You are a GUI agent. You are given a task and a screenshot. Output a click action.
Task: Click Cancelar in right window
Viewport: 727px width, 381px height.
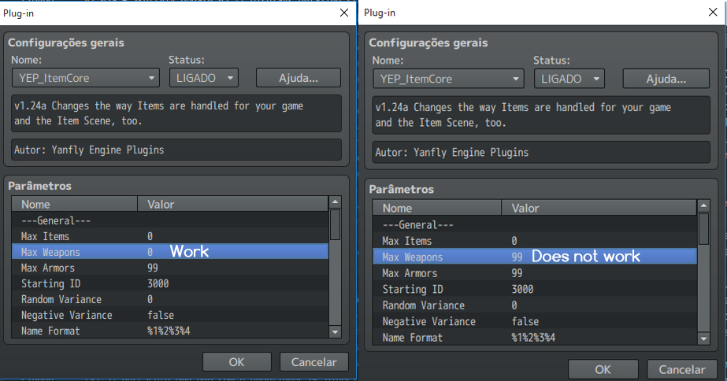(682, 369)
